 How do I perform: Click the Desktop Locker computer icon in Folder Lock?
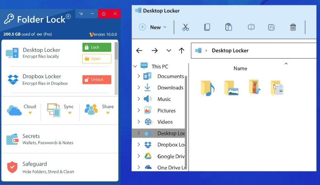click(12, 53)
